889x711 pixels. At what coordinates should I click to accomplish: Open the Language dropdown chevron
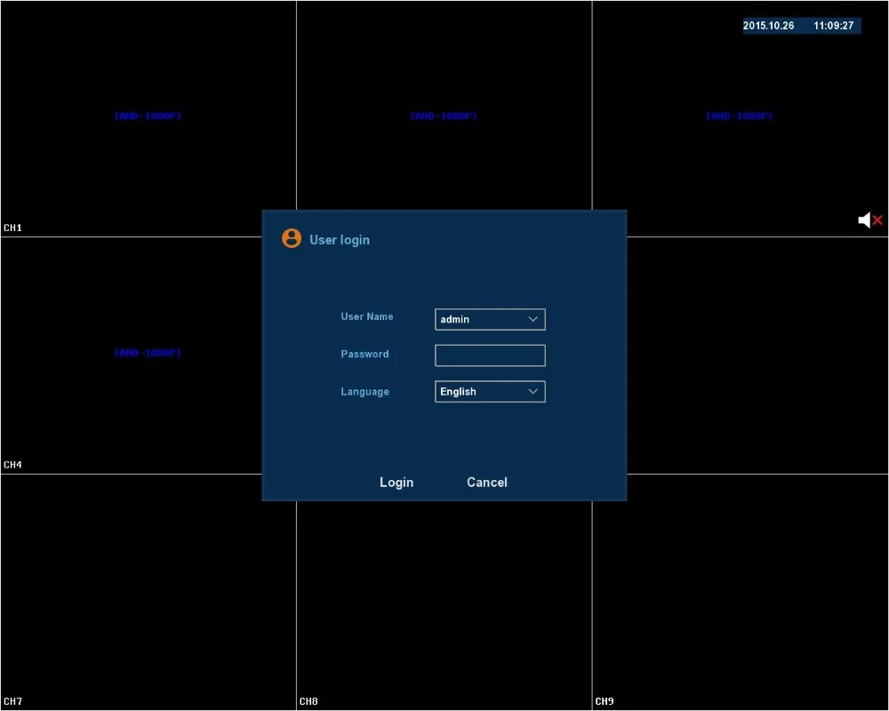533,391
